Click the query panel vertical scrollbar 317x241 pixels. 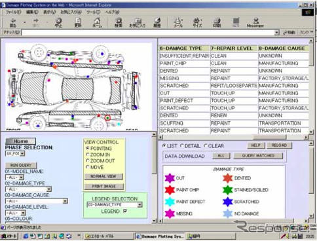pyautogui.click(x=154, y=177)
